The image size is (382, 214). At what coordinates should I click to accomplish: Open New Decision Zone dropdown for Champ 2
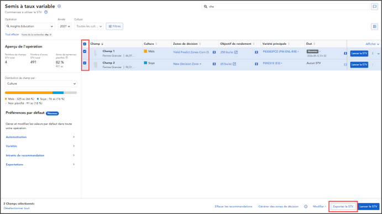[x=187, y=64]
